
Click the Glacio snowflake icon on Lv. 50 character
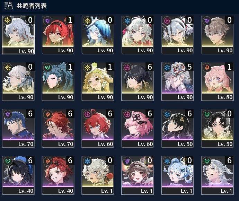tap(167, 114)
